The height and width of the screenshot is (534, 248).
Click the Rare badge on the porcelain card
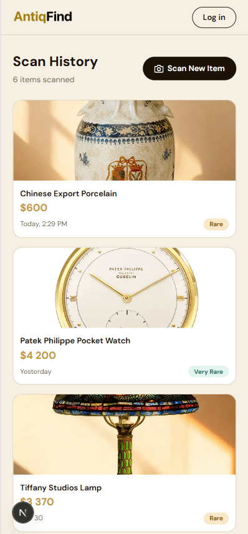pyautogui.click(x=216, y=224)
